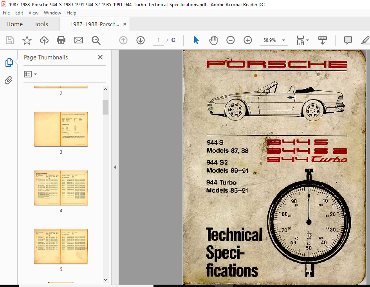Viewport: 370px width, 287px height.
Task: Expand the fit page options arrow
Action: pyautogui.click(x=307, y=40)
